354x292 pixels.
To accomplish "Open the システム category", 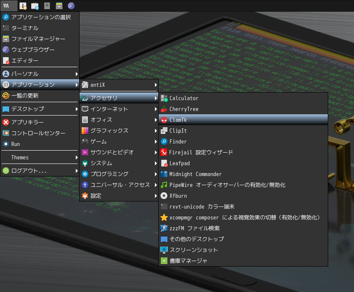I will [119, 163].
